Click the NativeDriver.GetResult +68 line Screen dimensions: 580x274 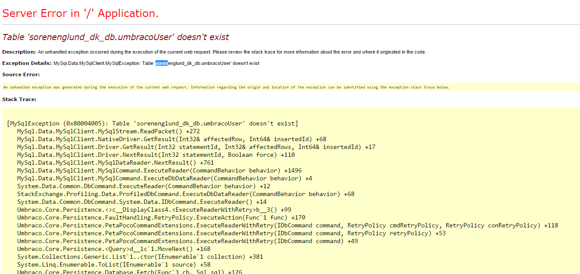click(x=172, y=139)
